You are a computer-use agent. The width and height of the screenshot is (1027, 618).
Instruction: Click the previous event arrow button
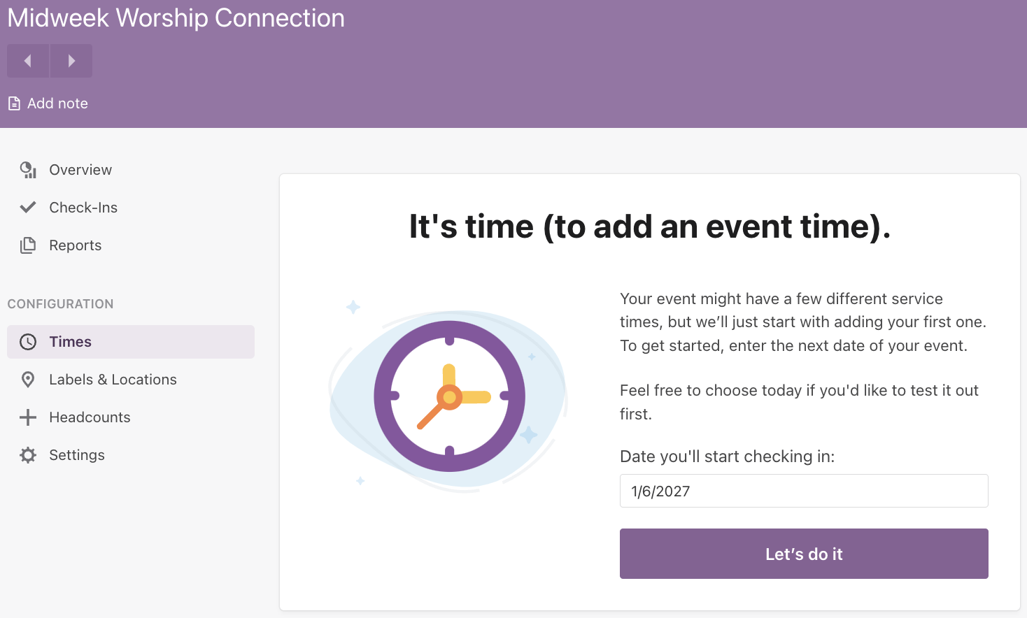click(28, 61)
